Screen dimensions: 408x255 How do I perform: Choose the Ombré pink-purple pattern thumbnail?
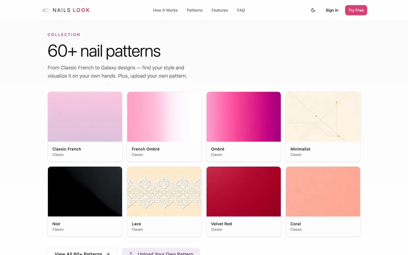[x=244, y=117]
